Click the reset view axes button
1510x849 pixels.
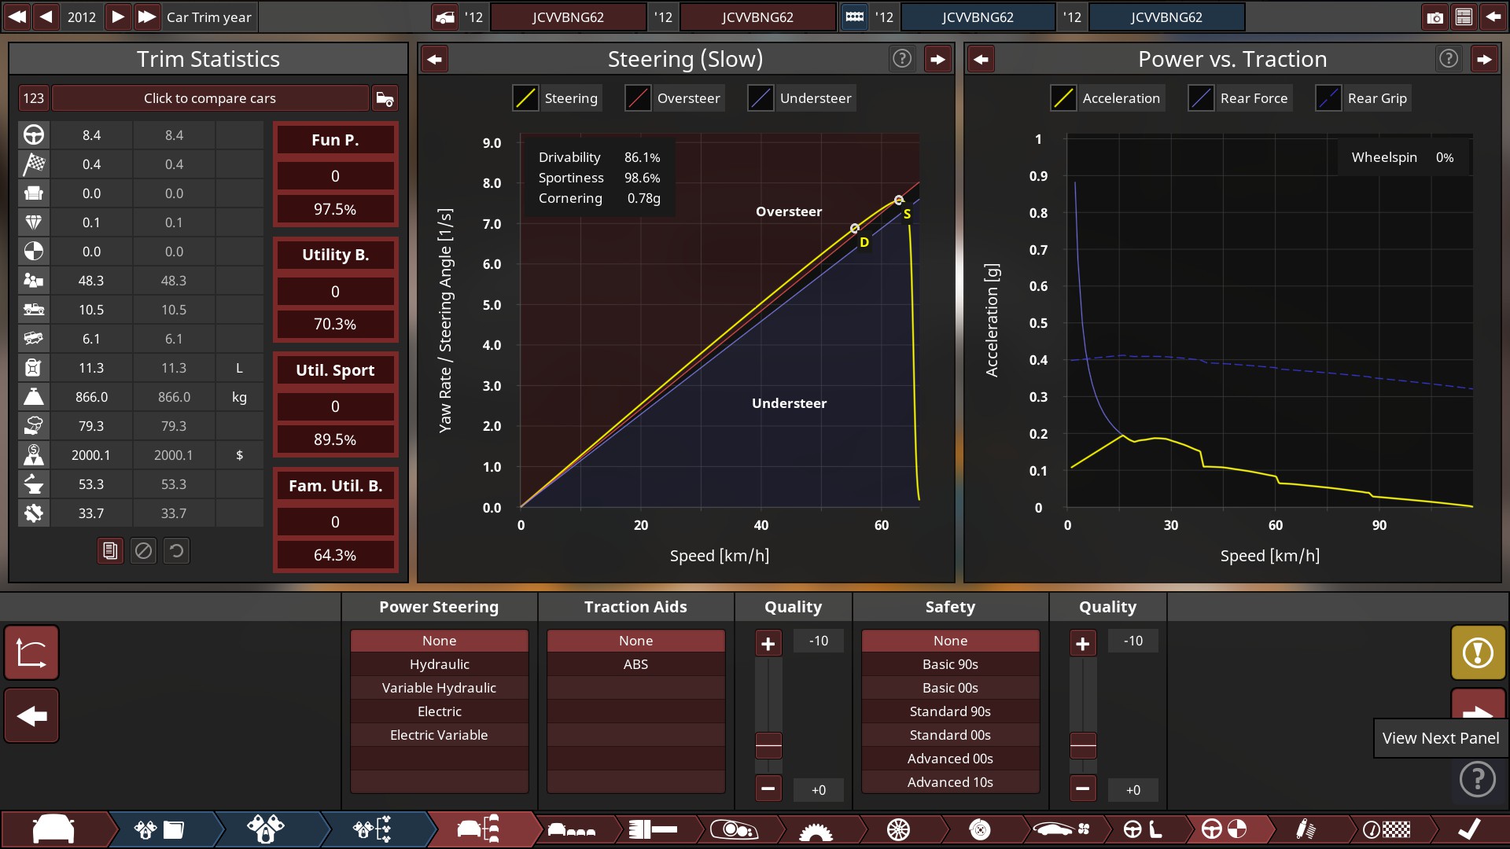pyautogui.click(x=31, y=652)
